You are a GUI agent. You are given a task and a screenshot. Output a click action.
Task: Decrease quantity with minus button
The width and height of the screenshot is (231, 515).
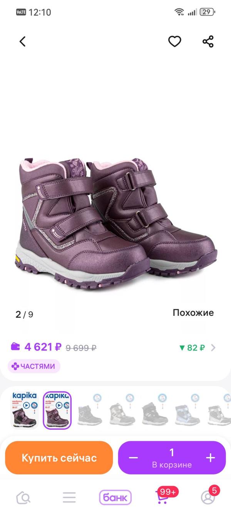133,458
